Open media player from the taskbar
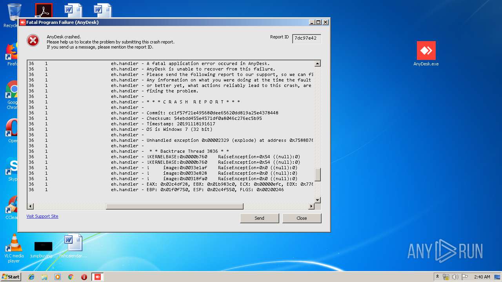 [58, 277]
